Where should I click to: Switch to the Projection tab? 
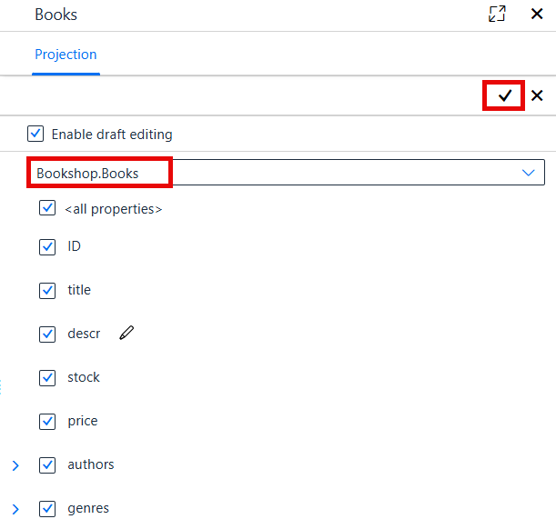coord(66,55)
